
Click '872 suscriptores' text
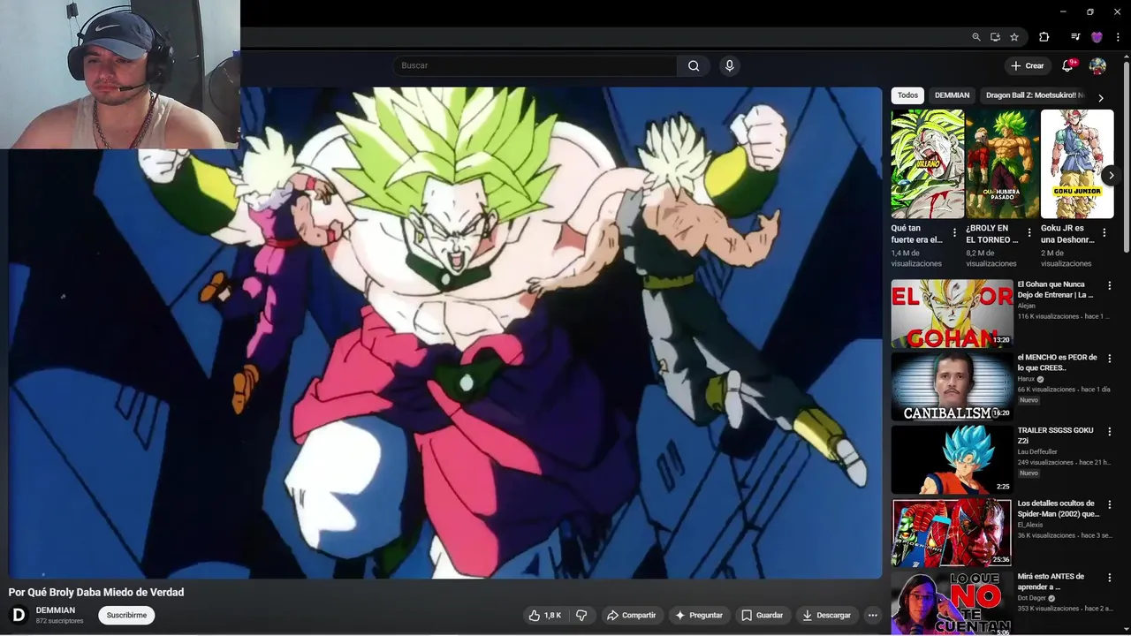pos(60,621)
